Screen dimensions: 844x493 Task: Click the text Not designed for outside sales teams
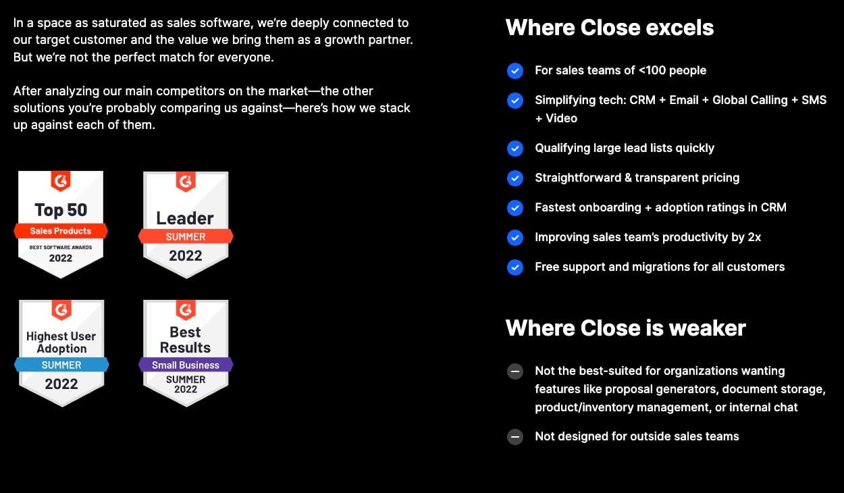click(637, 436)
